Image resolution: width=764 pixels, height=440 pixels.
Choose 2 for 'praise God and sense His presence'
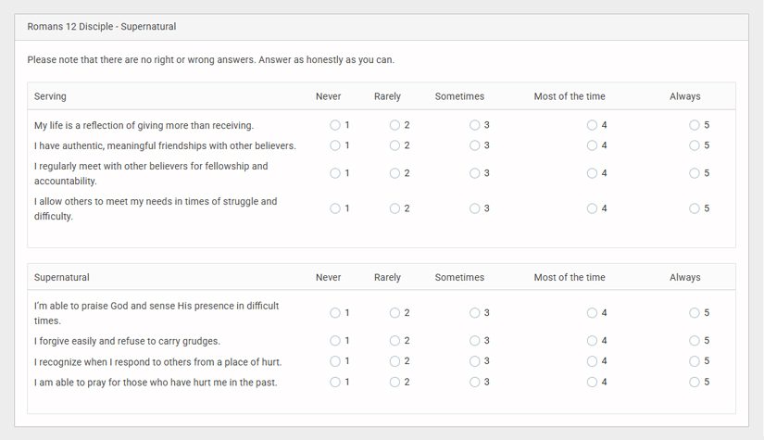395,313
